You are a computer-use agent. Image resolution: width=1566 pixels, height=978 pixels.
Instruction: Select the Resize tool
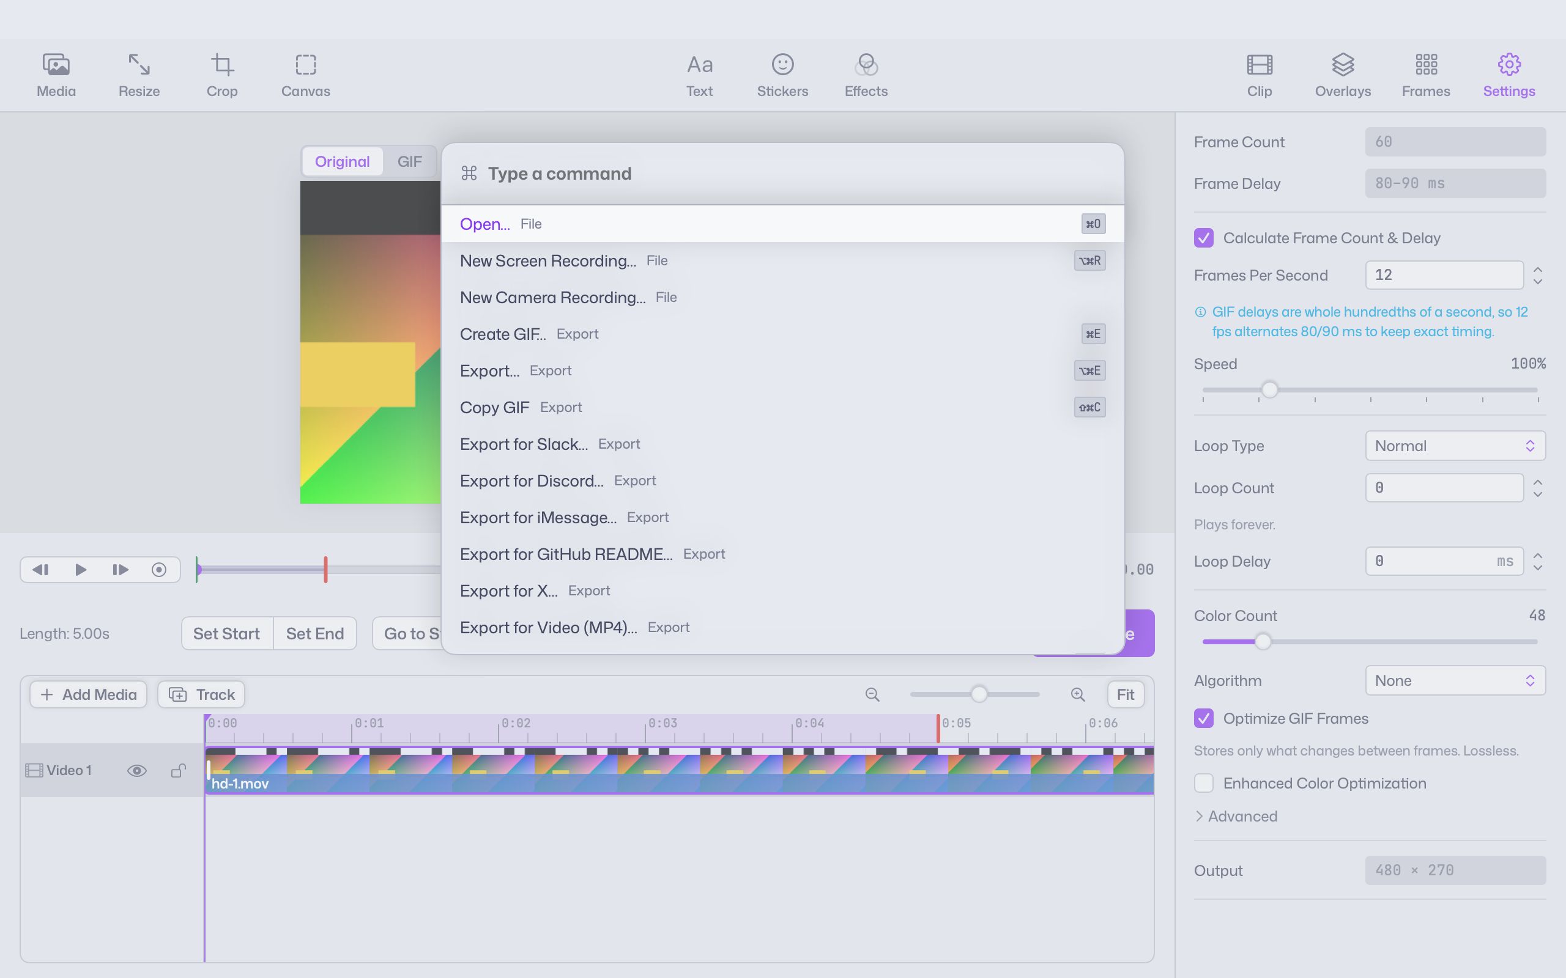(x=139, y=76)
